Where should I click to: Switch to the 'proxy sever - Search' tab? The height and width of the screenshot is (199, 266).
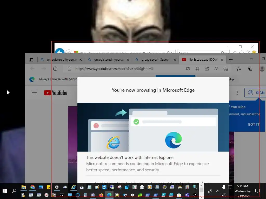[155, 60]
